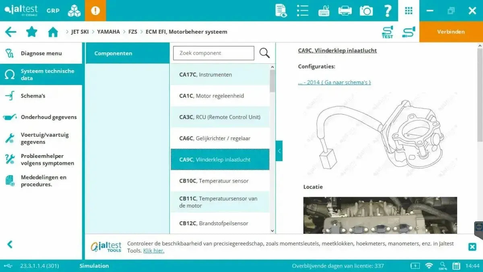The image size is (483, 272).
Task: Click the Verbinden button
Action: pyautogui.click(x=451, y=31)
